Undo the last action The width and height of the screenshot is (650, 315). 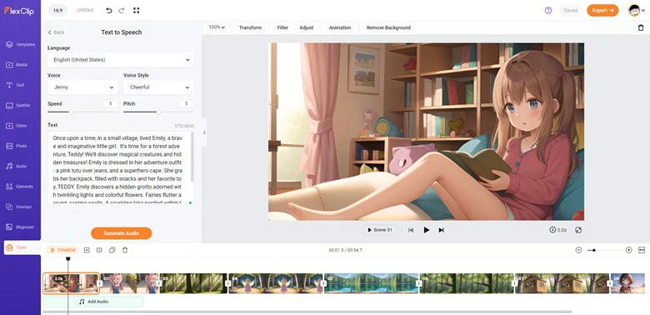point(109,10)
